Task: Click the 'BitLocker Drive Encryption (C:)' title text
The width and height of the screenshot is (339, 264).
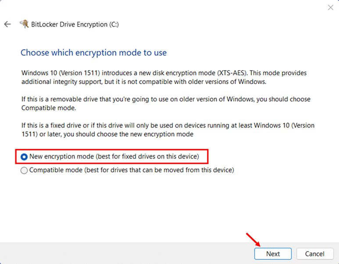Action: [75, 25]
